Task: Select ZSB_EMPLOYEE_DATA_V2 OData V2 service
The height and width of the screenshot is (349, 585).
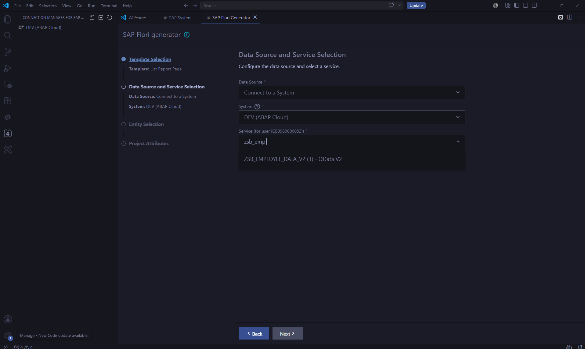Action: pos(352,159)
